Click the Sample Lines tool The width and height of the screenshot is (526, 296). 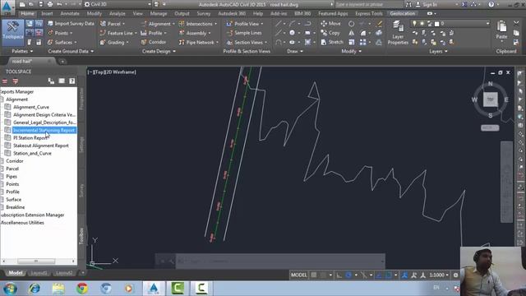tap(244, 33)
